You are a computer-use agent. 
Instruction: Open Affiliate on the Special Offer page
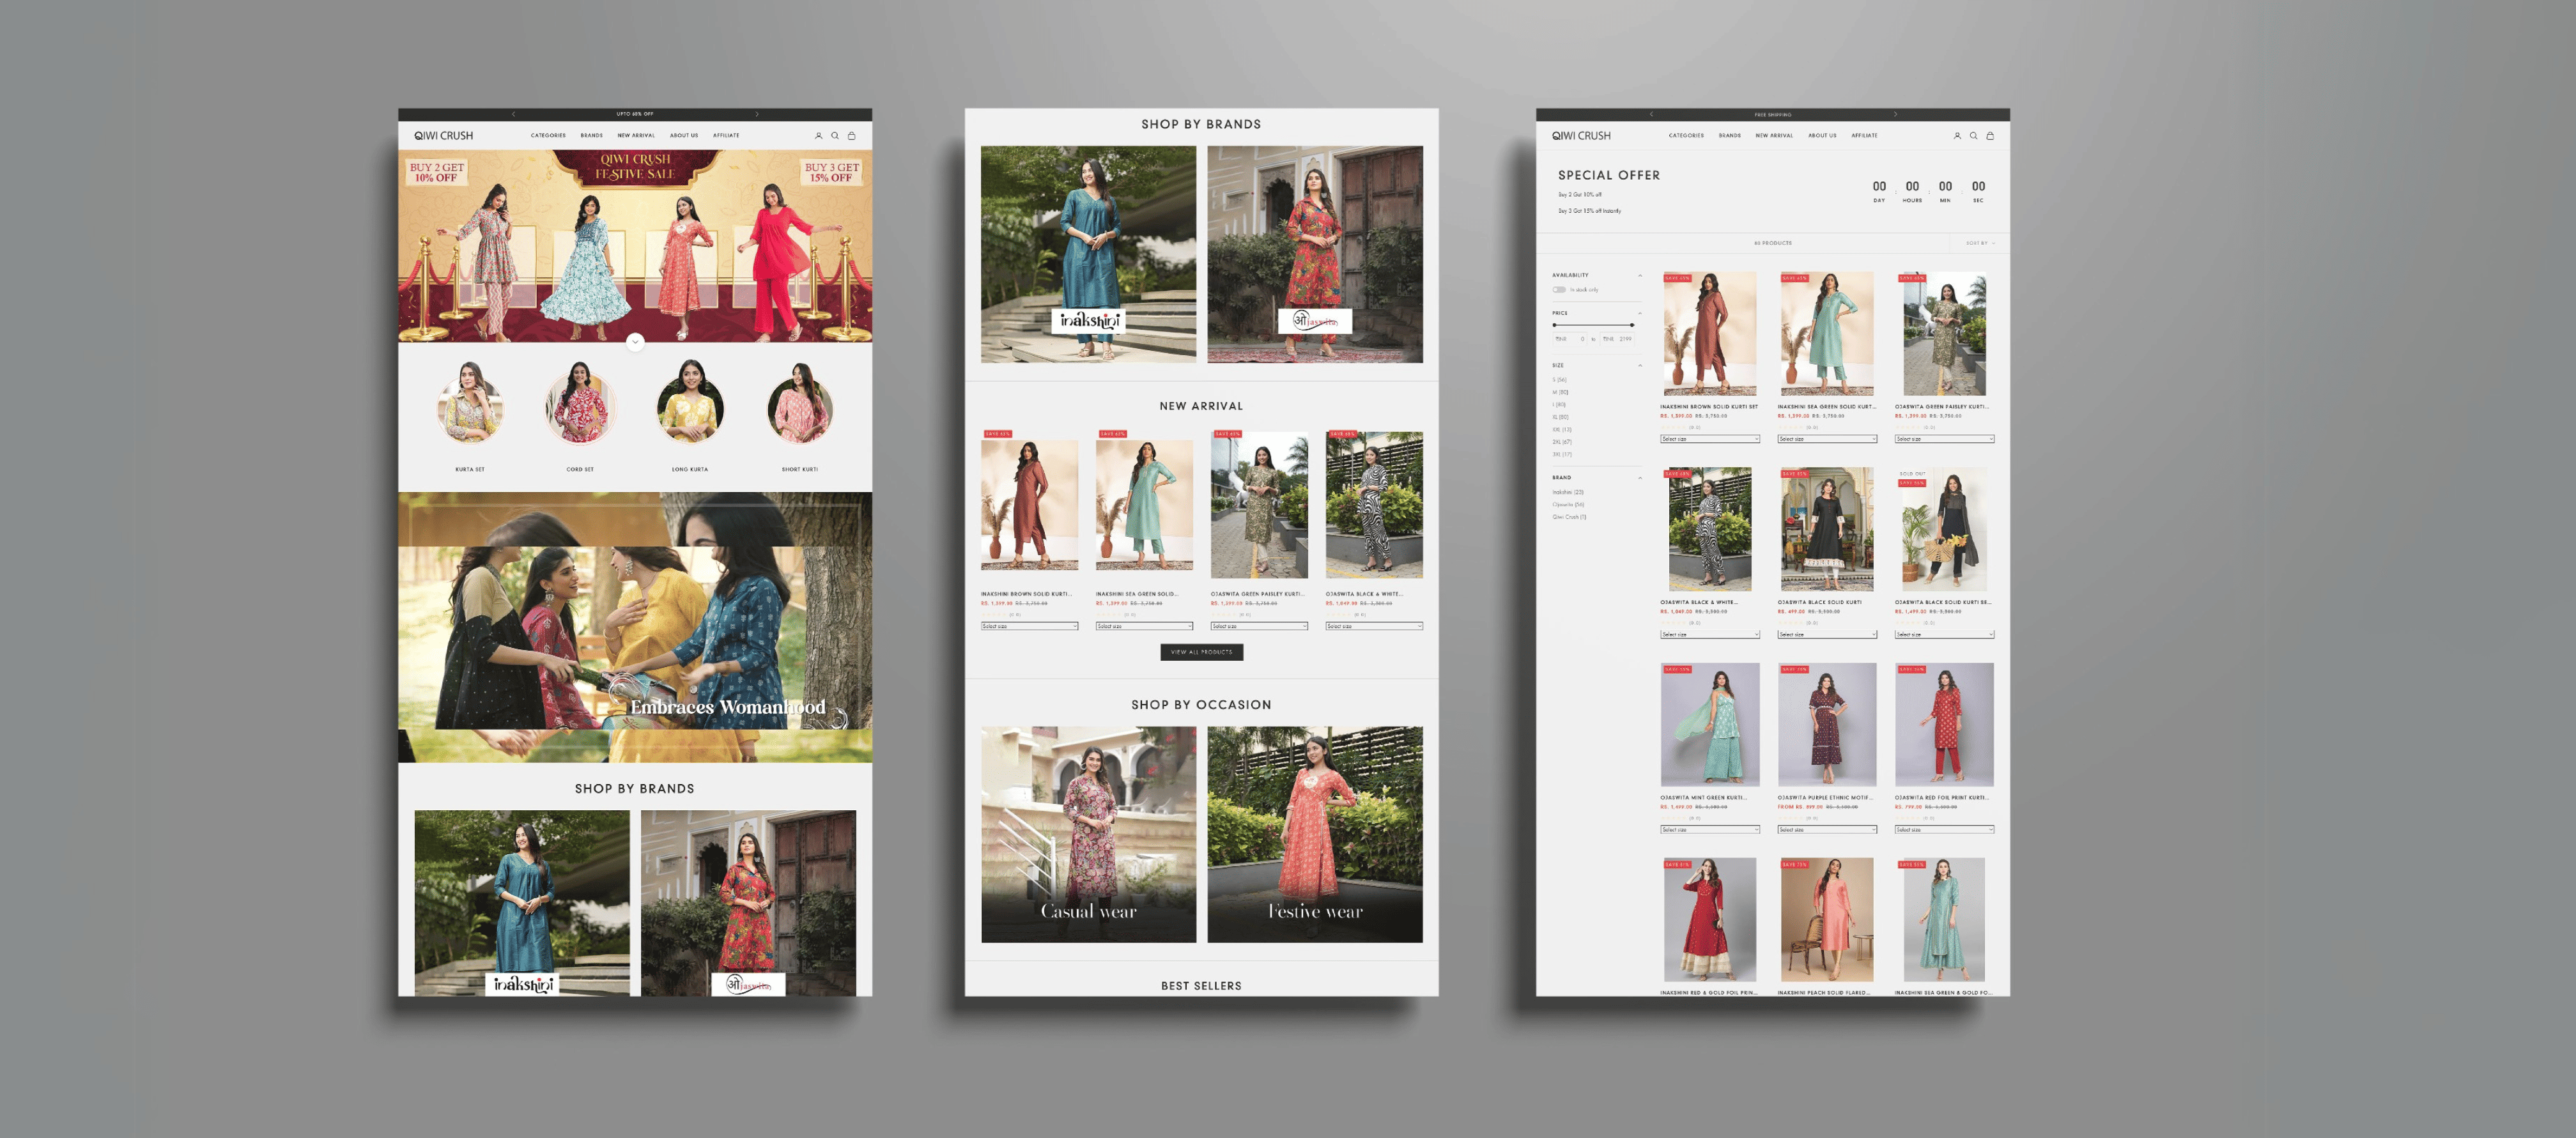click(x=1864, y=136)
